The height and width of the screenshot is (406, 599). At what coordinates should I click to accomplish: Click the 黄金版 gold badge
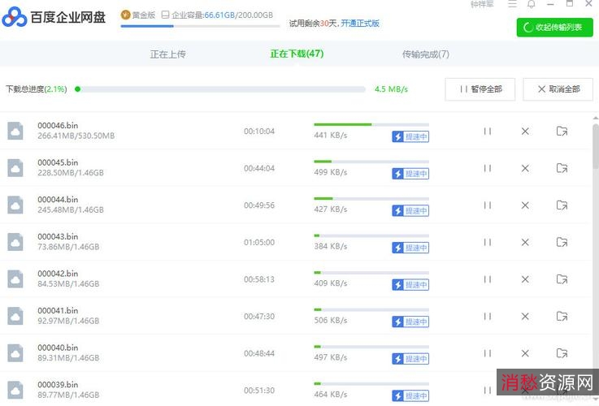(x=138, y=15)
